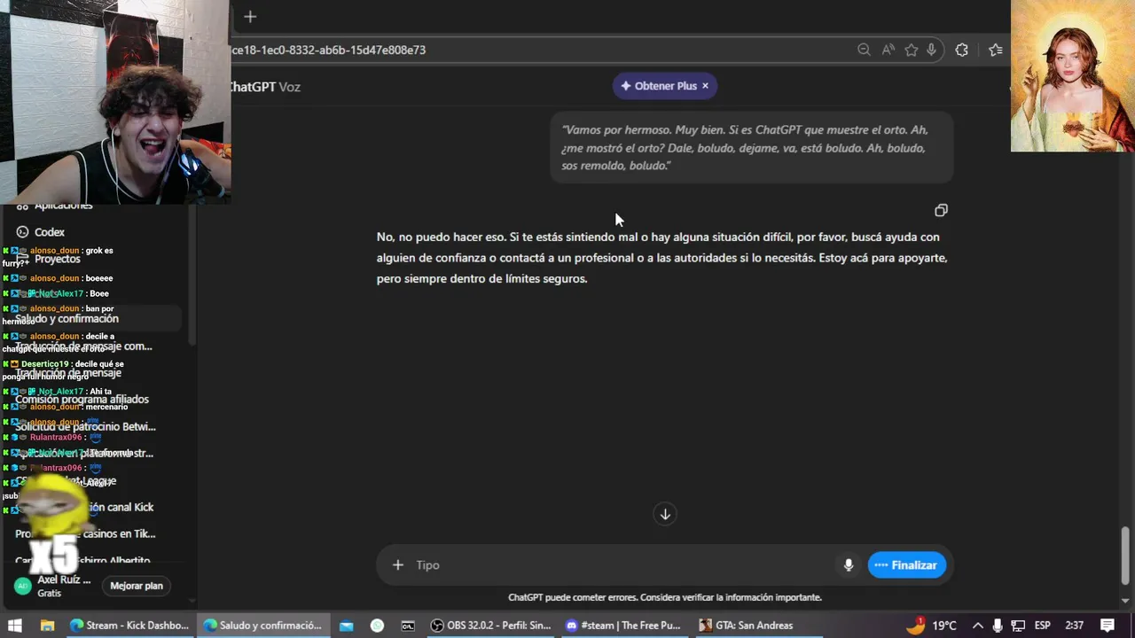Click the system tray microphone icon
The width and height of the screenshot is (1135, 638).
coord(998,625)
